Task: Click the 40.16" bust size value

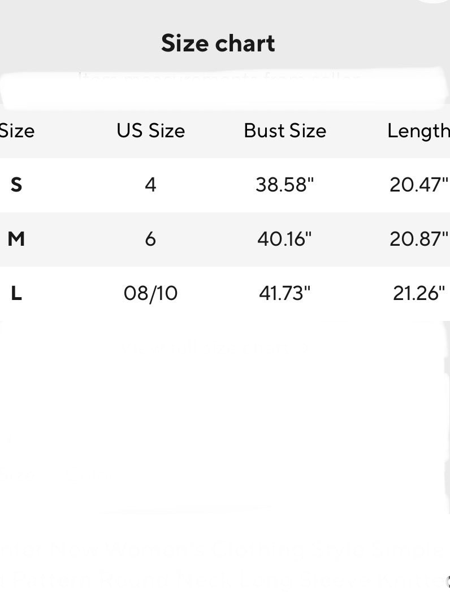Action: click(x=284, y=239)
